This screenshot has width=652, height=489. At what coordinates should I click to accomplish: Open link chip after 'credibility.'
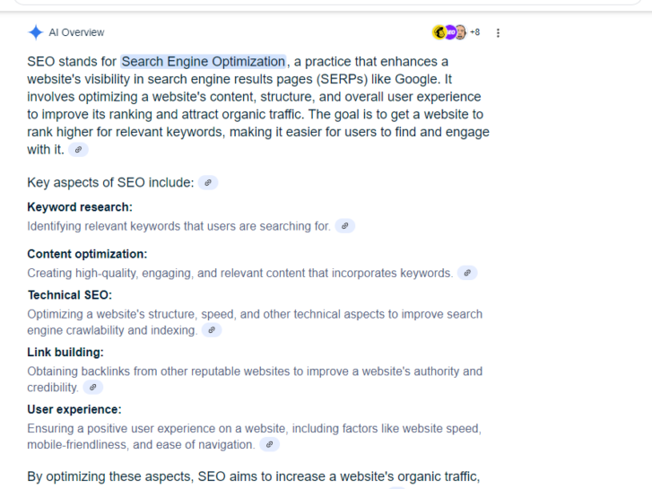(x=92, y=387)
